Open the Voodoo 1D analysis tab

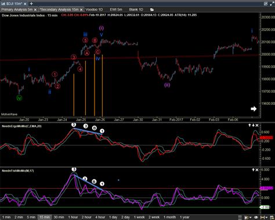pos(94,9)
